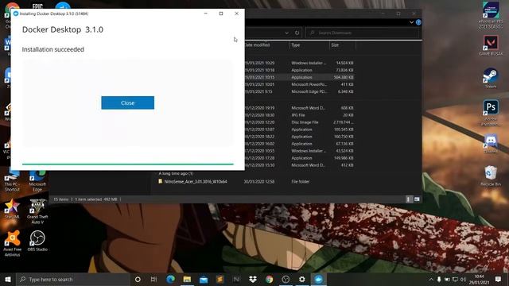Viewport: 509px width, 286px height.
Task: Open the OBS Studio desktop shortcut
Action: [37, 241]
